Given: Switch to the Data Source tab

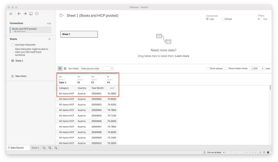Looking at the screenshot, I should coord(17,148).
